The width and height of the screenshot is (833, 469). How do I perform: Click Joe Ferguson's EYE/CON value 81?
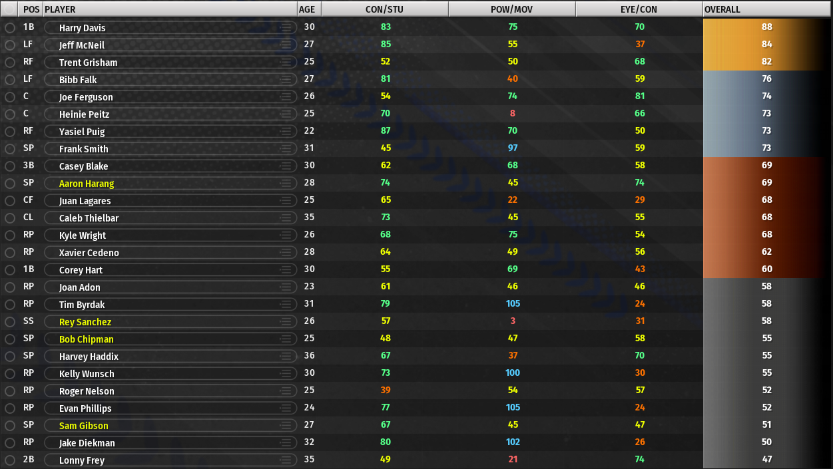[x=640, y=96]
